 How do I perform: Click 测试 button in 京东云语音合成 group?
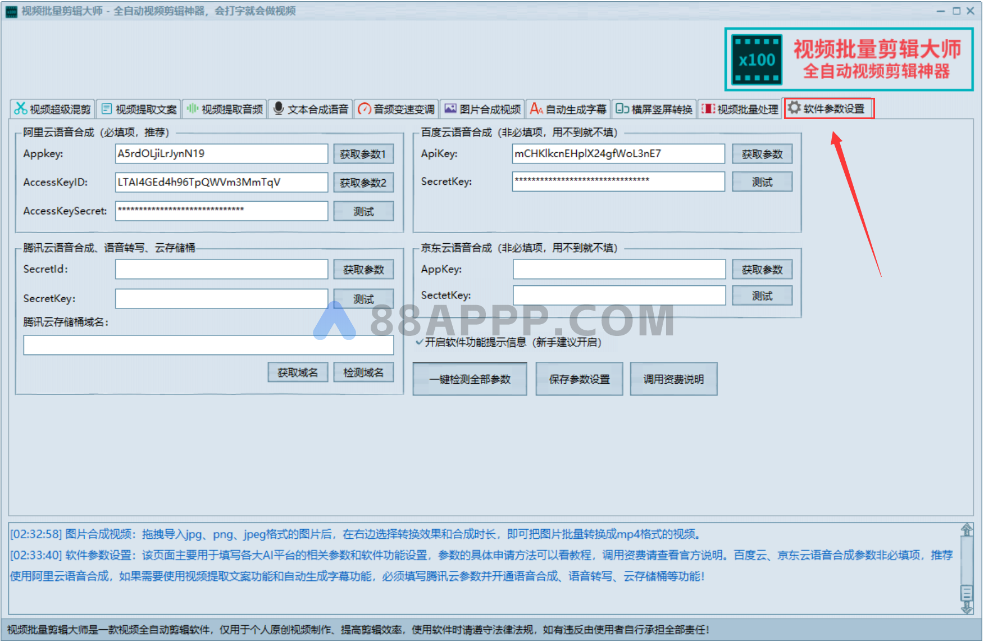tap(762, 296)
